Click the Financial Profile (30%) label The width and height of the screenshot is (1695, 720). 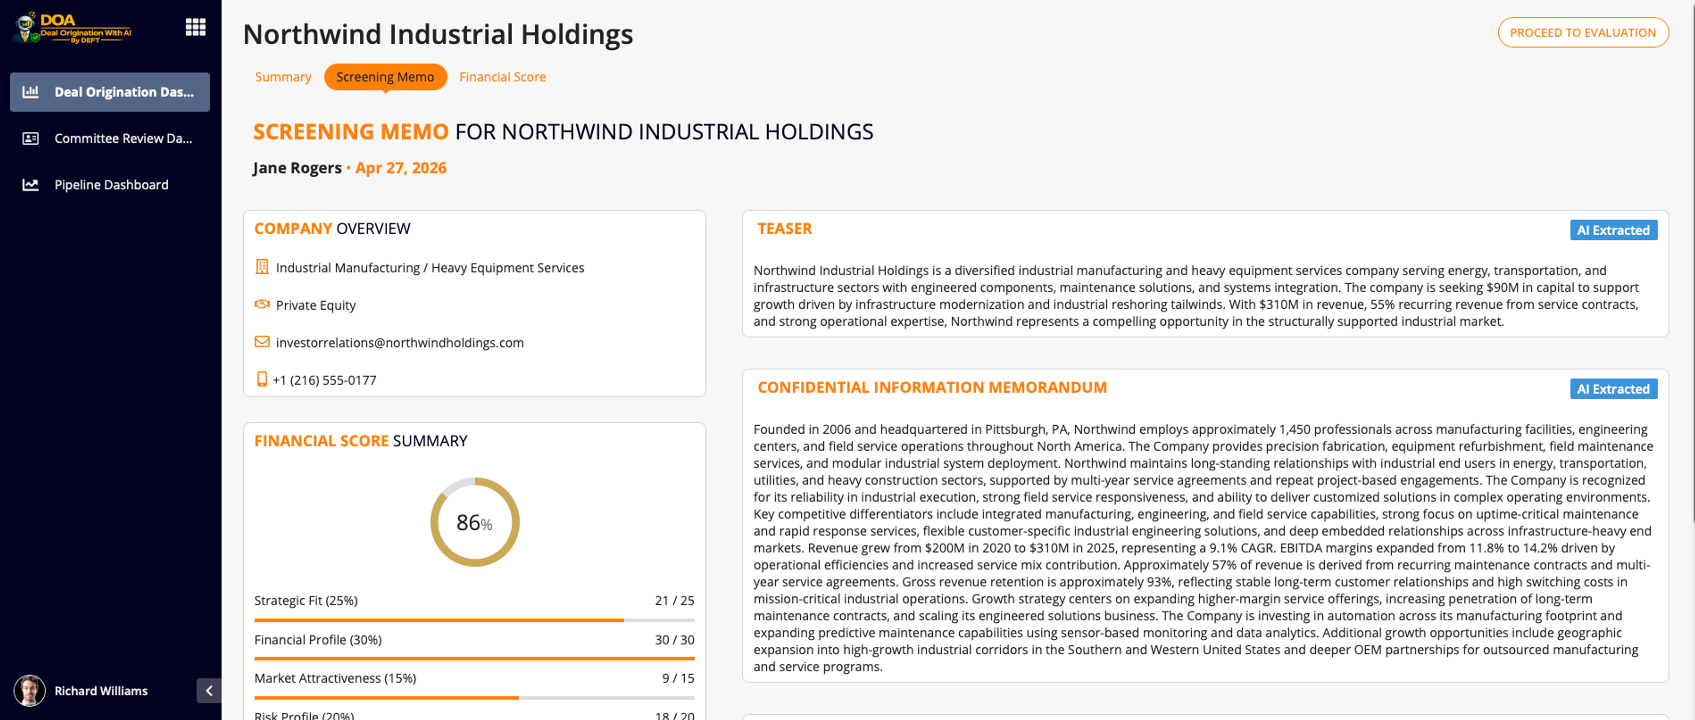click(318, 640)
